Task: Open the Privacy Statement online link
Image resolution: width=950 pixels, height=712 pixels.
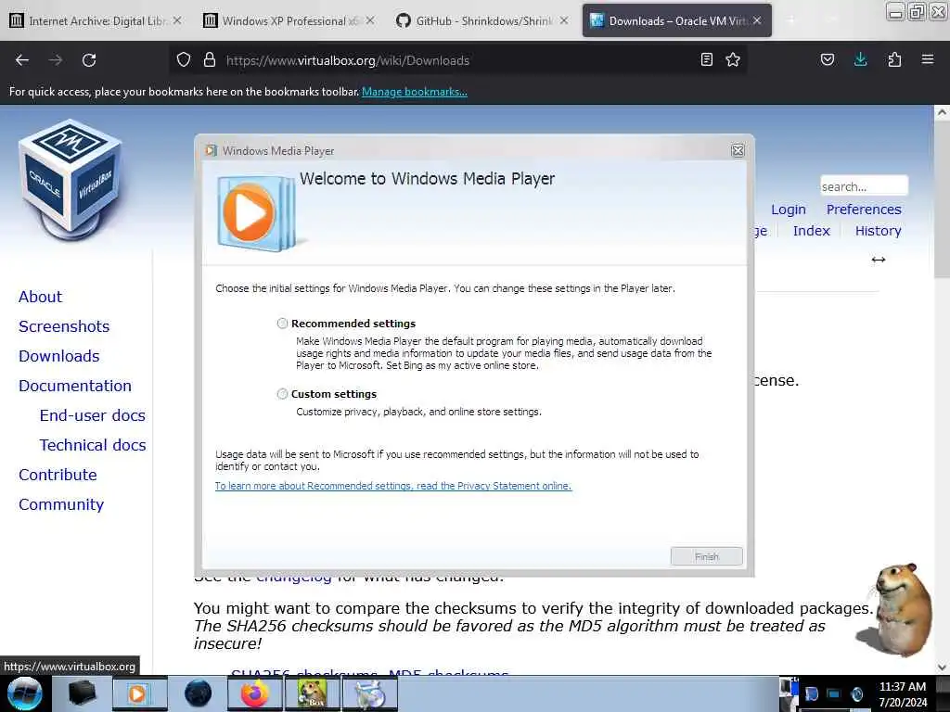Action: (x=393, y=486)
